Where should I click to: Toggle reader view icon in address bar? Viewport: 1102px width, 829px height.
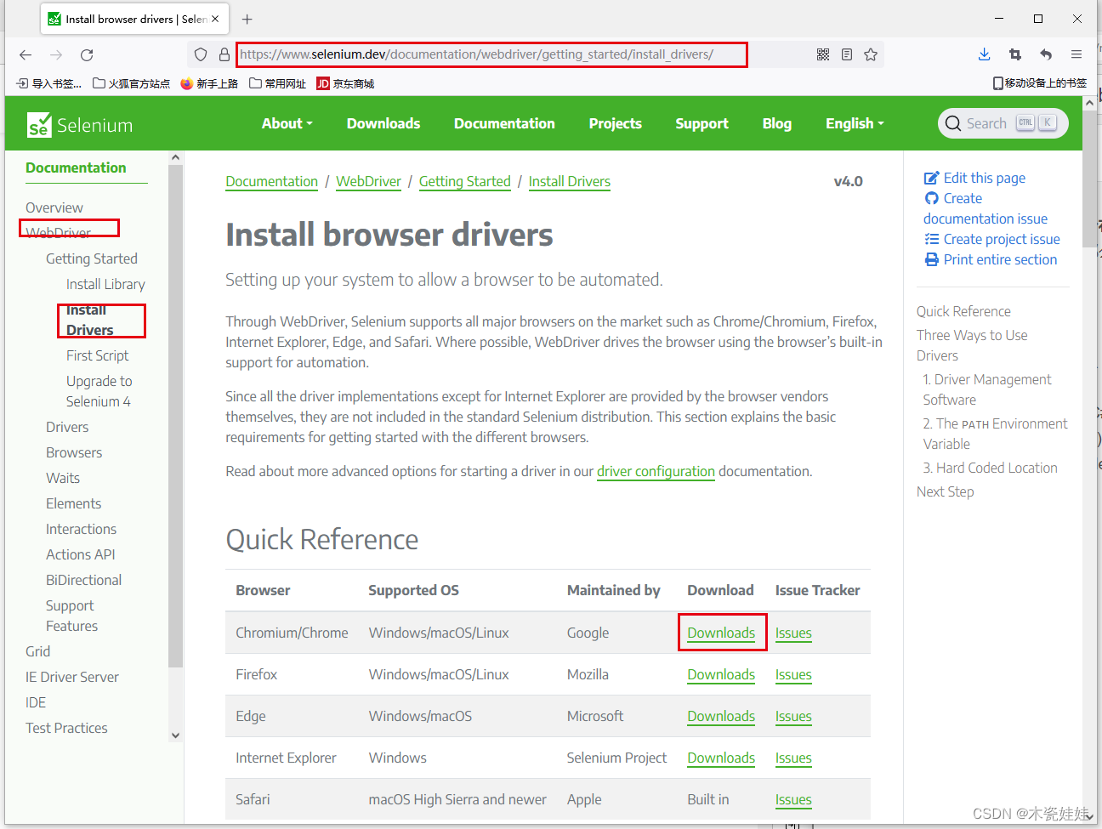tap(847, 54)
